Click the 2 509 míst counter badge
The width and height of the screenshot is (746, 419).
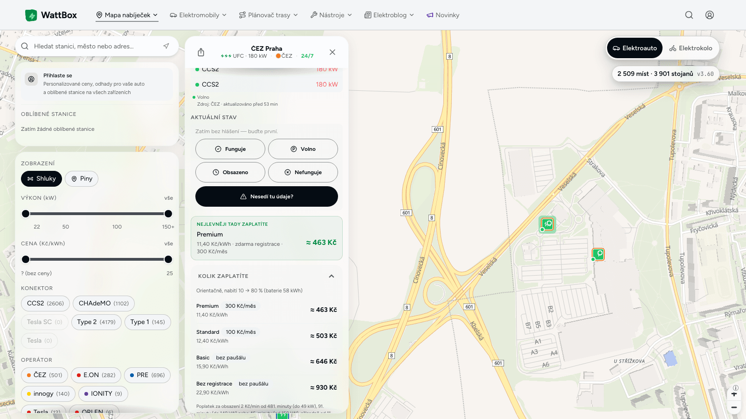(x=665, y=74)
